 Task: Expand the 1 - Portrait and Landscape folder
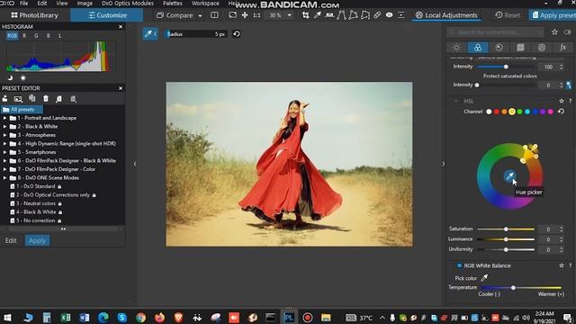coord(4,118)
